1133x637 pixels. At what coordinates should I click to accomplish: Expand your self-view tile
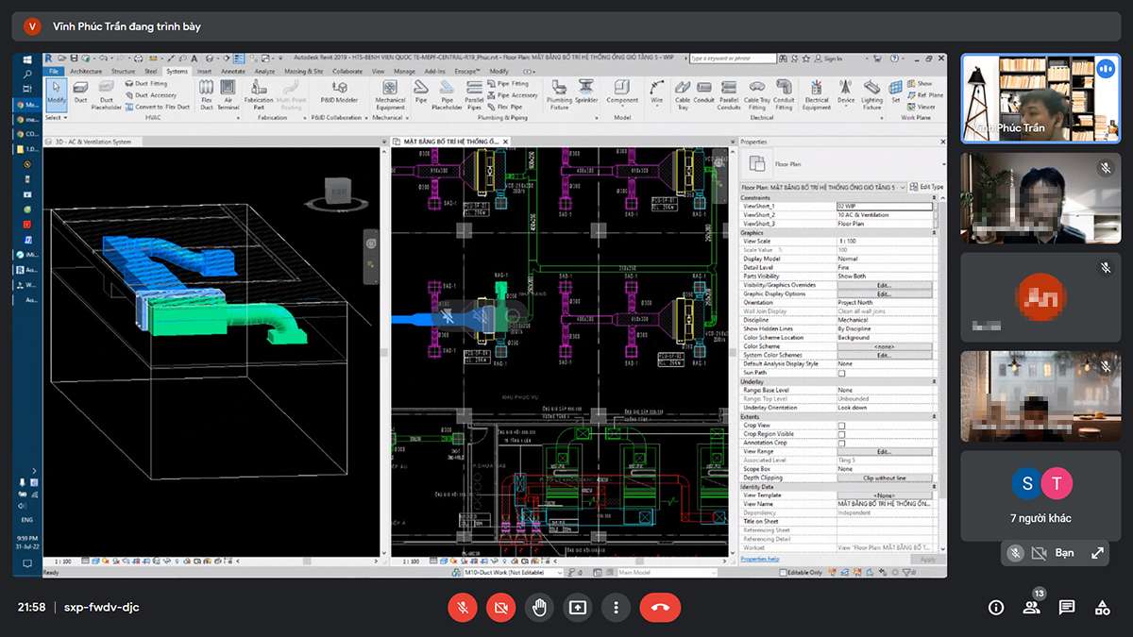click(x=1097, y=553)
